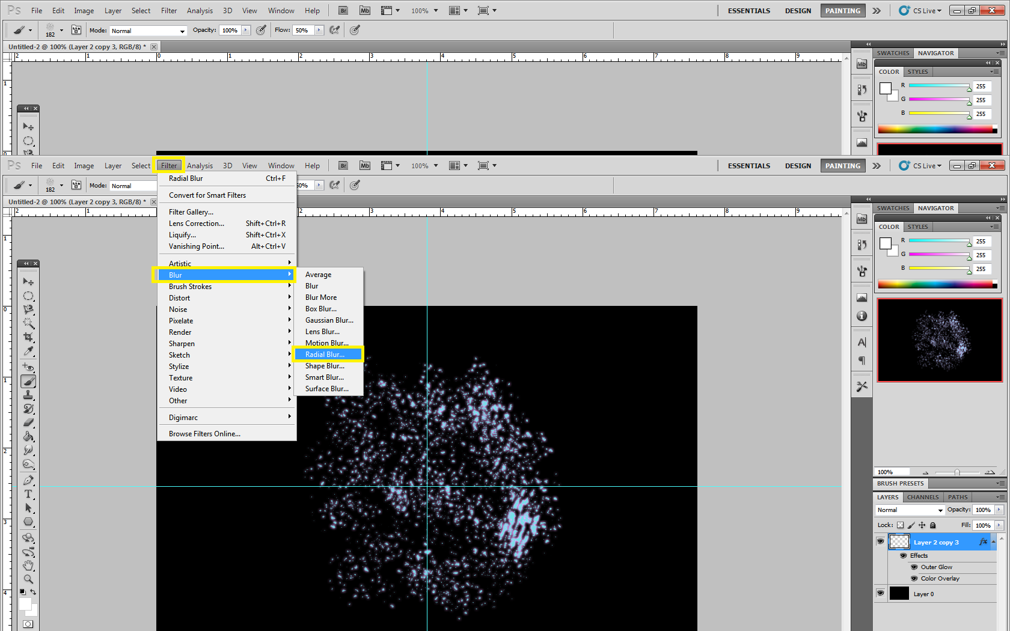1010x631 pixels.
Task: Reset default foreground and background colors
Action: pos(22,592)
